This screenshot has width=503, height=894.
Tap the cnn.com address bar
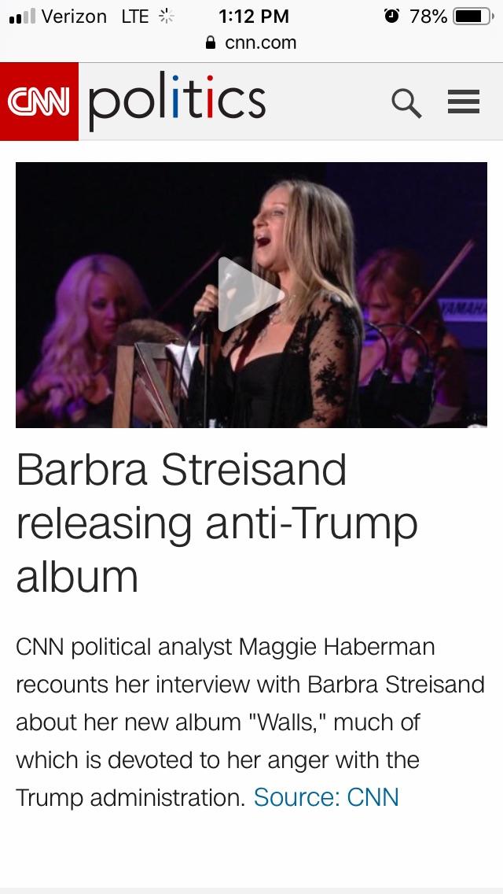pos(251,42)
